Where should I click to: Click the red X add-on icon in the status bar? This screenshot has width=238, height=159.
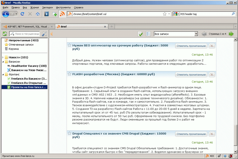[x=231, y=156]
